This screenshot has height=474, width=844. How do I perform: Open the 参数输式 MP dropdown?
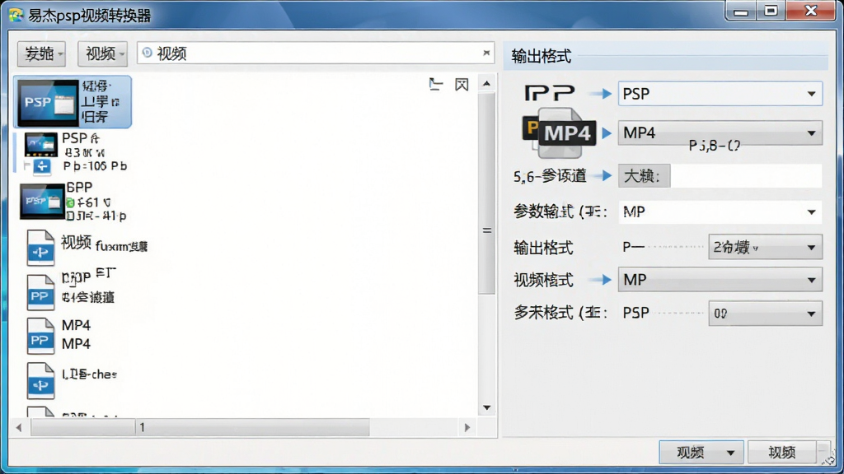720,211
